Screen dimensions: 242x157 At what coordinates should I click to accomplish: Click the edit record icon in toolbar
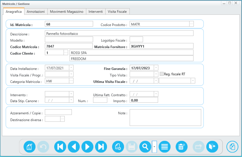(30, 147)
